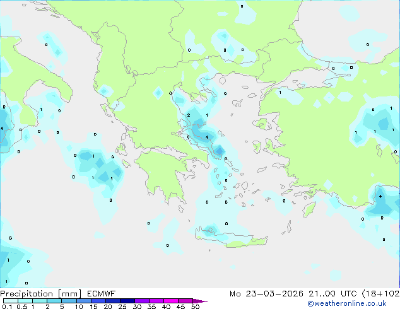
Task: Click the '21..00 UTC' time text
Action: pos(332,294)
